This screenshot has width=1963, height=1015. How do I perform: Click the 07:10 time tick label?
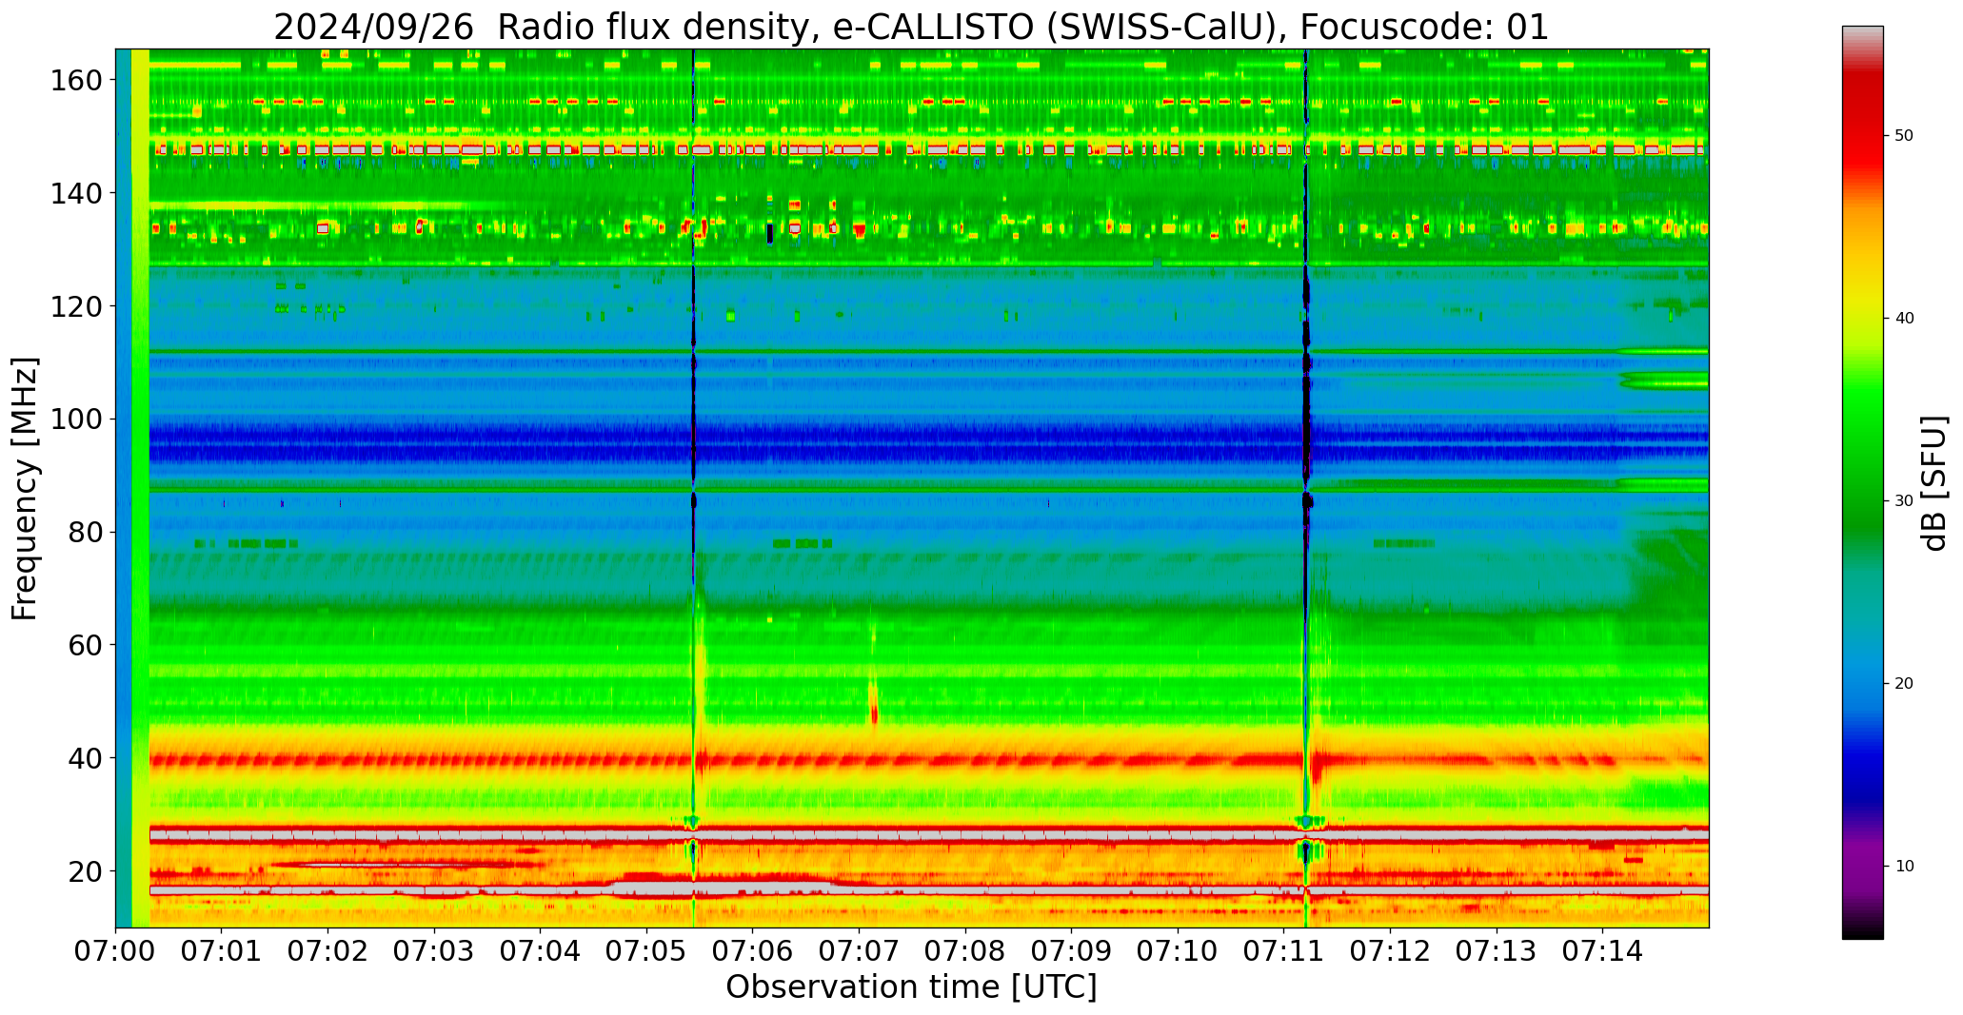[1178, 951]
